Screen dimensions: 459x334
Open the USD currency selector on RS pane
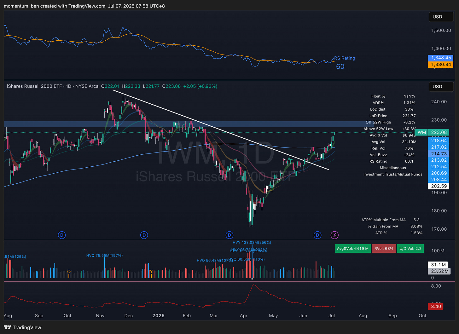tap(441, 17)
